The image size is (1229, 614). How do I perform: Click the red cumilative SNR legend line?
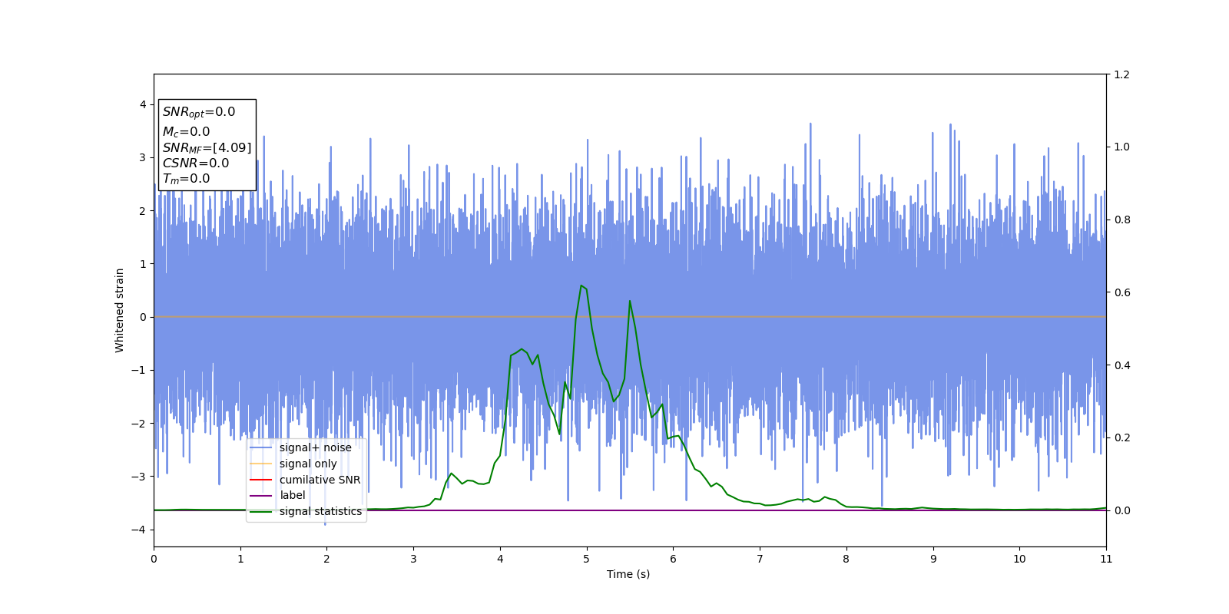click(261, 480)
